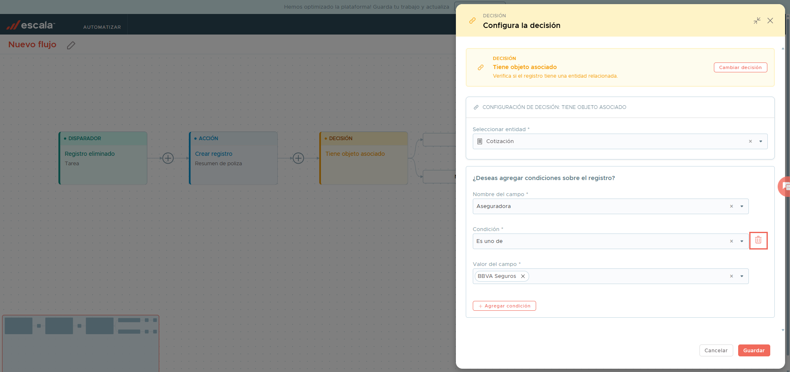Click plus node between Acción and Decisión
Screen dimensions: 790x372
click(298, 158)
